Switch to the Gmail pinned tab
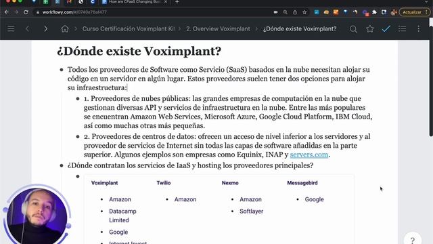 [x=69, y=2]
